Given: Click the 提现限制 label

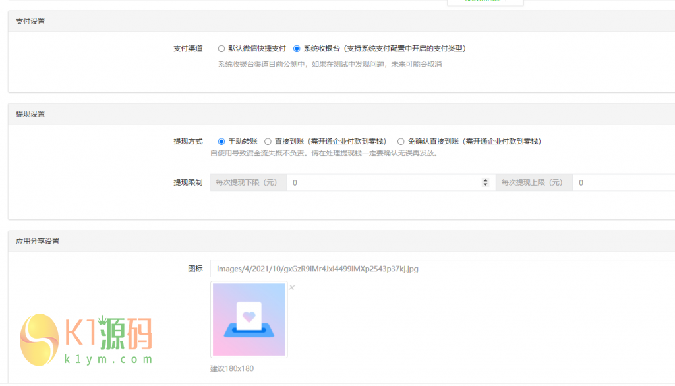Looking at the screenshot, I should click(x=189, y=182).
